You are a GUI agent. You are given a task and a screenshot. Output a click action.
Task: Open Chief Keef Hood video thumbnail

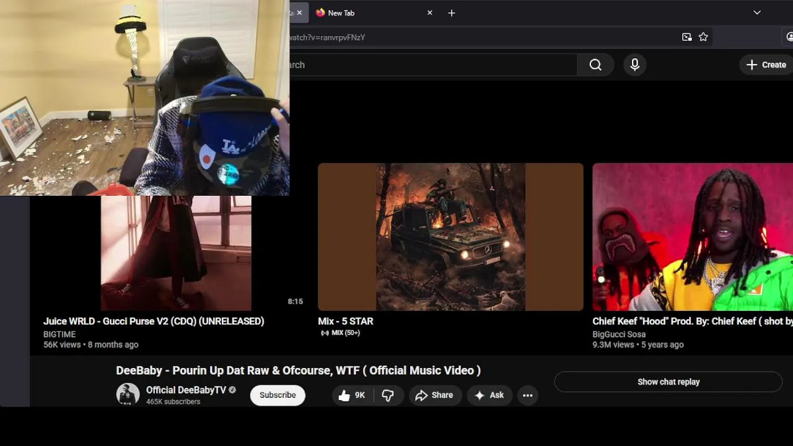pos(693,237)
